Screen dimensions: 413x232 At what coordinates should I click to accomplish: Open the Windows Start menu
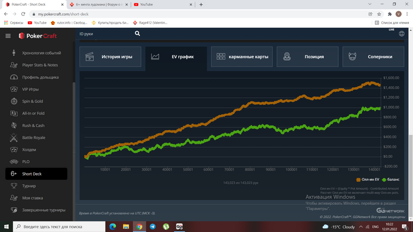[x=6, y=227]
